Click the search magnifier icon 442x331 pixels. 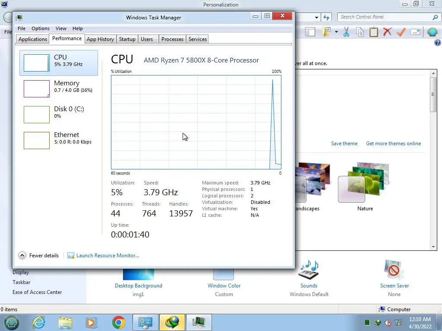tap(435, 17)
